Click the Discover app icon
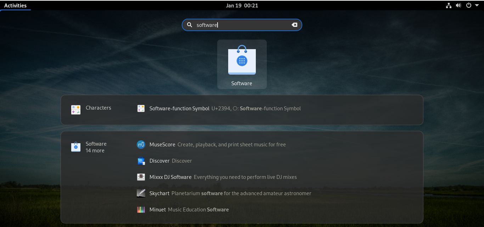This screenshot has height=227, width=484. (x=141, y=161)
